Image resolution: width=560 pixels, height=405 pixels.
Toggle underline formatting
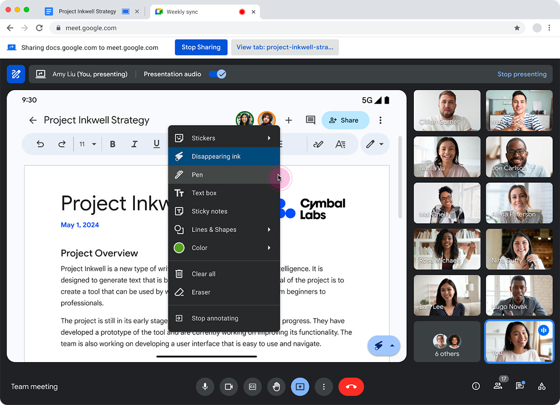tap(156, 144)
